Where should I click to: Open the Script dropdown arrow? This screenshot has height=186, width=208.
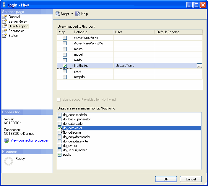point(72,14)
